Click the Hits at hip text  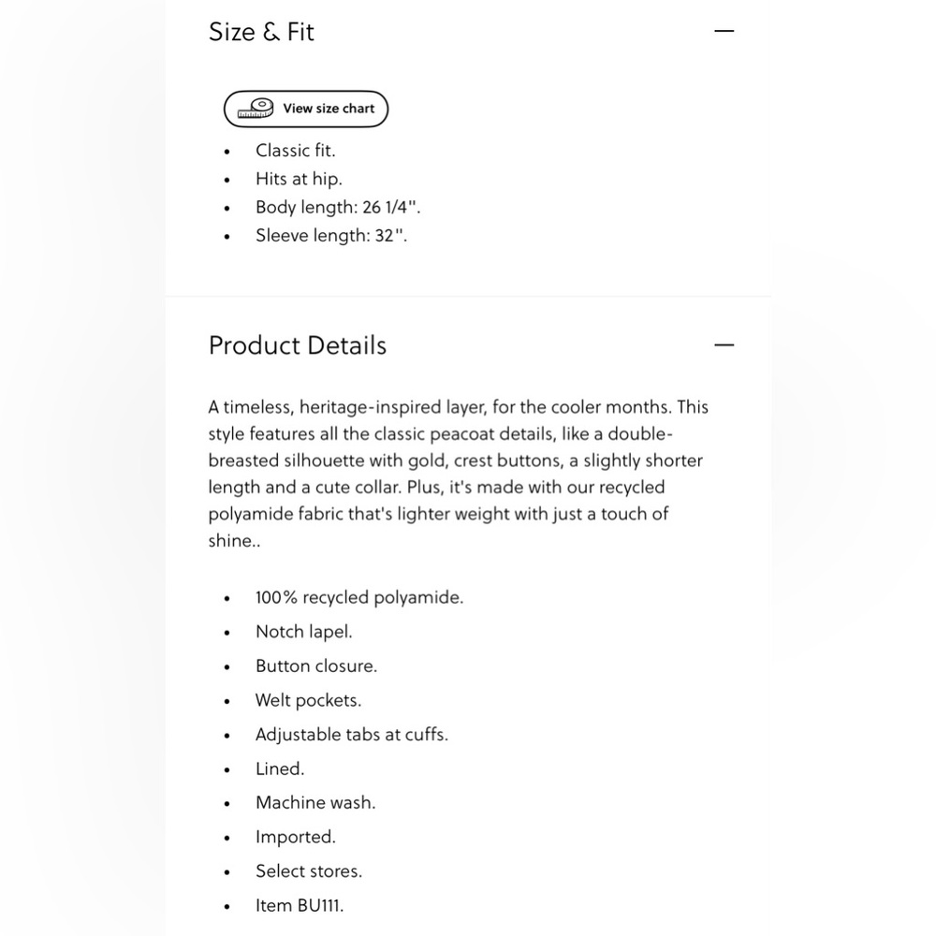(x=300, y=179)
